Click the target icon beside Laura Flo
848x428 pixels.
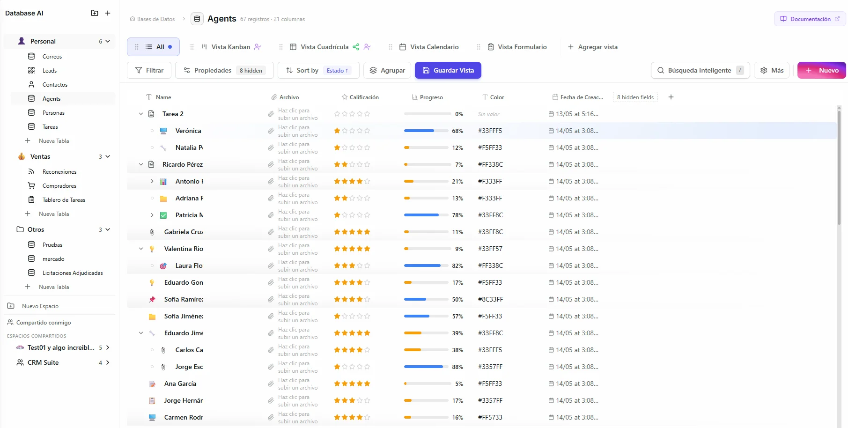click(x=163, y=266)
